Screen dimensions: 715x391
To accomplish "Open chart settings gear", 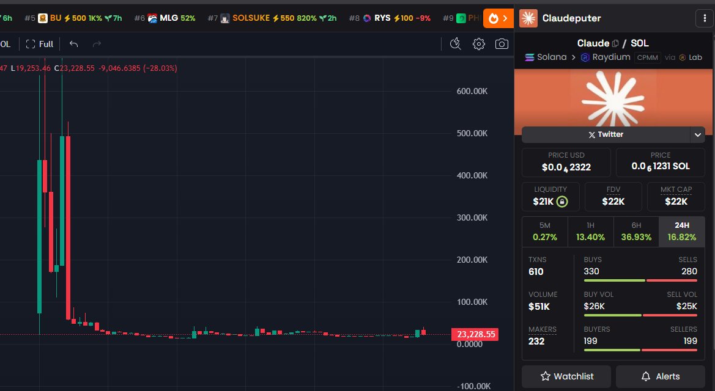I will 478,44.
